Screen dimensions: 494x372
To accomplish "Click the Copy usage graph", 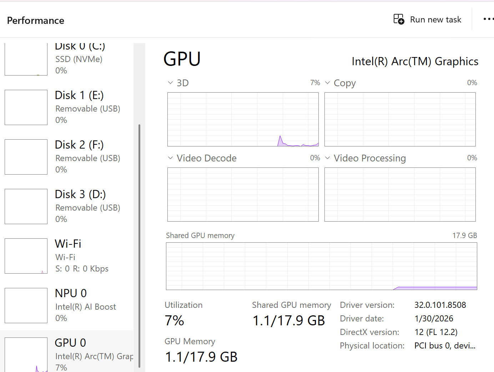I will (400, 119).
